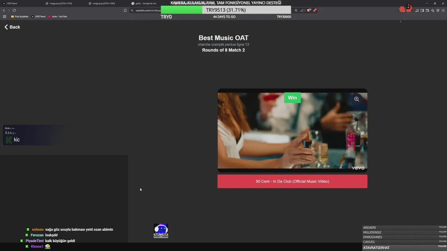The width and height of the screenshot is (447, 251).
Task: Click the MILLIDENSIZ follower entry
Action: 405,232
